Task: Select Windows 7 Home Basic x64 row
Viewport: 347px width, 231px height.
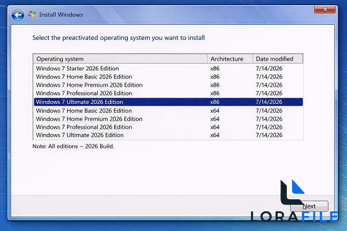Action: tap(168, 110)
